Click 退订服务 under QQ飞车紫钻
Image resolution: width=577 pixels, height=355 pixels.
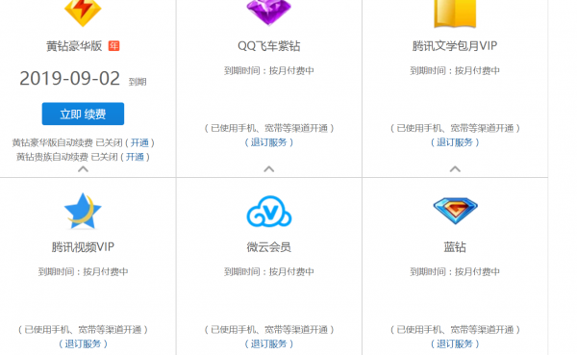tap(269, 142)
